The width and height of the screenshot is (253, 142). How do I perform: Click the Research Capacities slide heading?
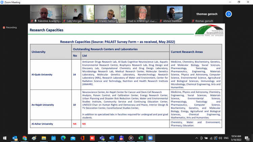[47, 30]
